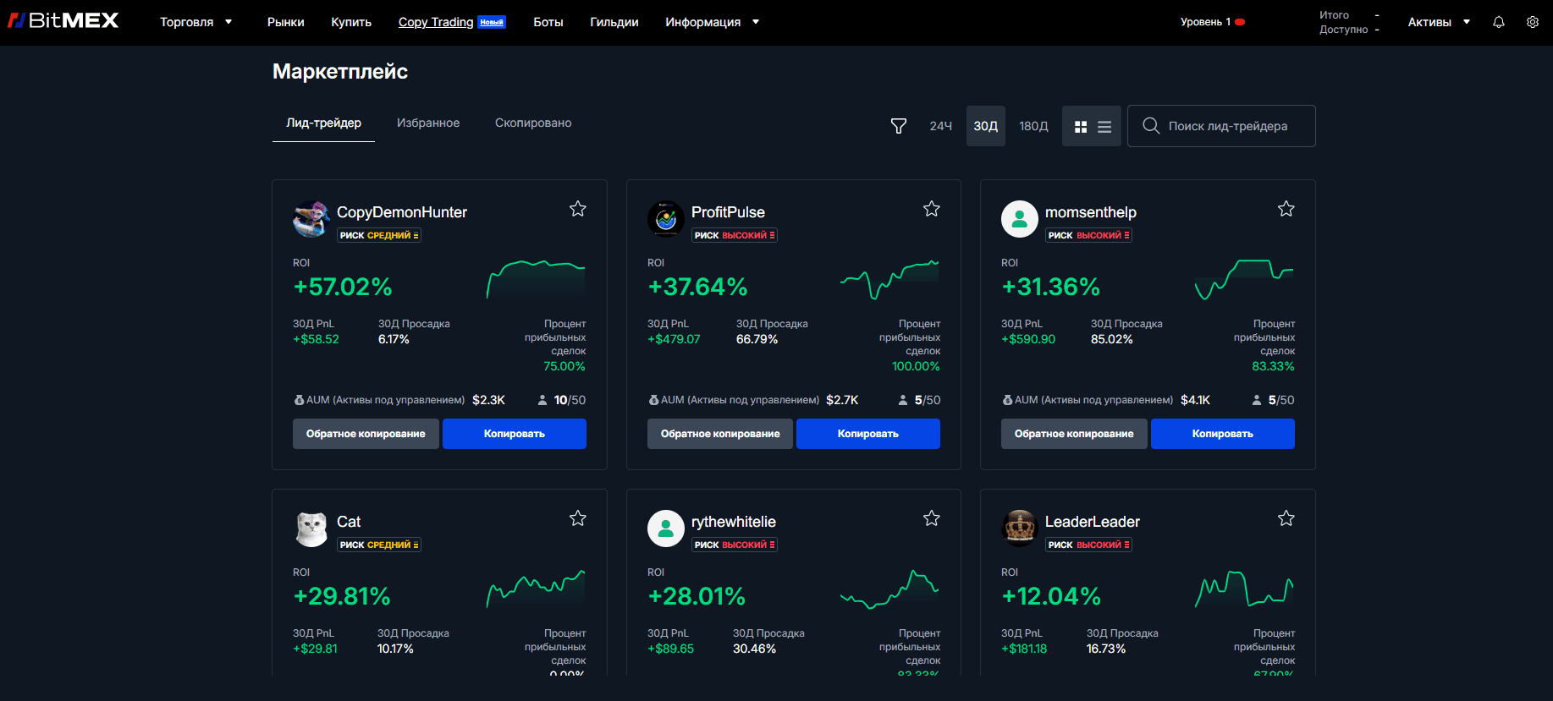Click Cat medium risk badge
The height and width of the screenshot is (701, 1553).
point(379,545)
